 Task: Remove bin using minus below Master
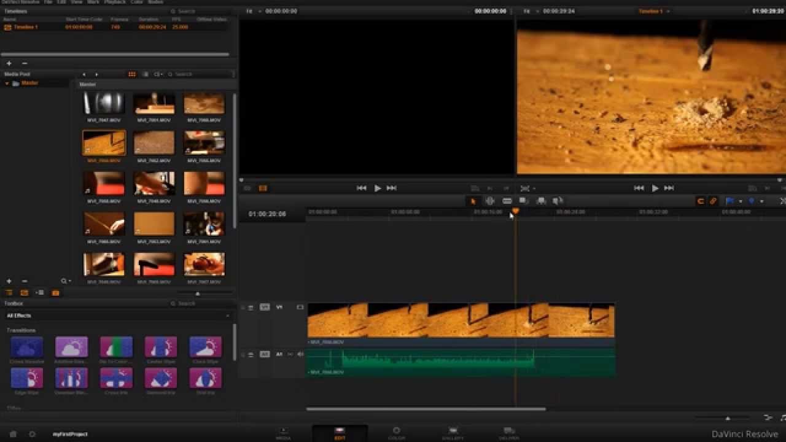point(25,281)
